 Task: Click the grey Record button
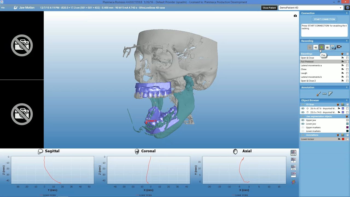(310, 47)
